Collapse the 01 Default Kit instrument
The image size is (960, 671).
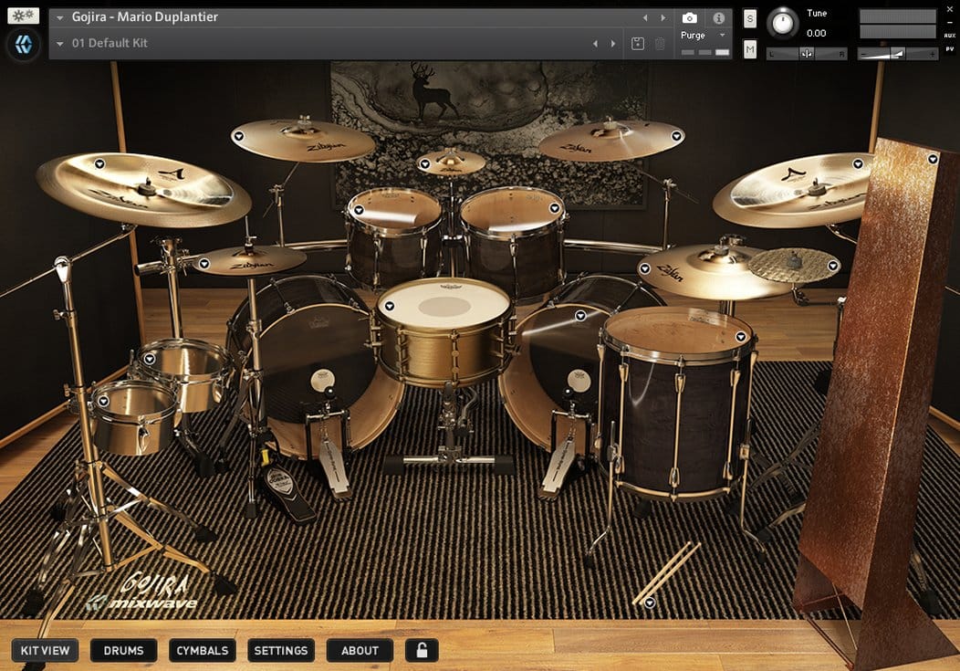coord(60,42)
